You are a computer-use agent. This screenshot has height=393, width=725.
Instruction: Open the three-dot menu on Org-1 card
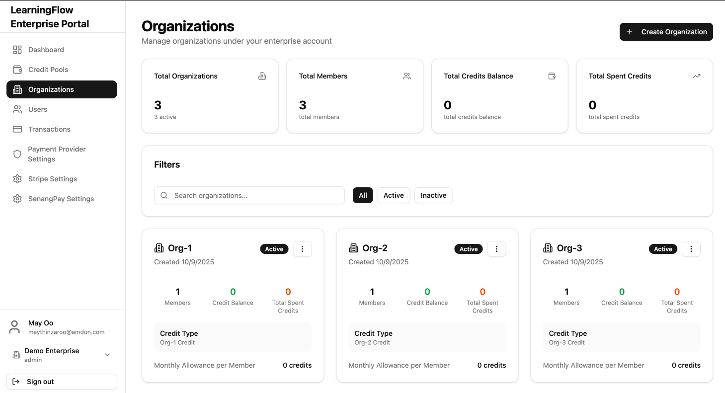(303, 248)
